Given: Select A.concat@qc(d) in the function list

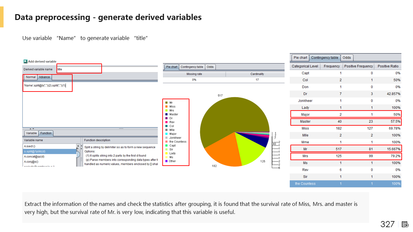Looking at the screenshot, I should [34, 157].
